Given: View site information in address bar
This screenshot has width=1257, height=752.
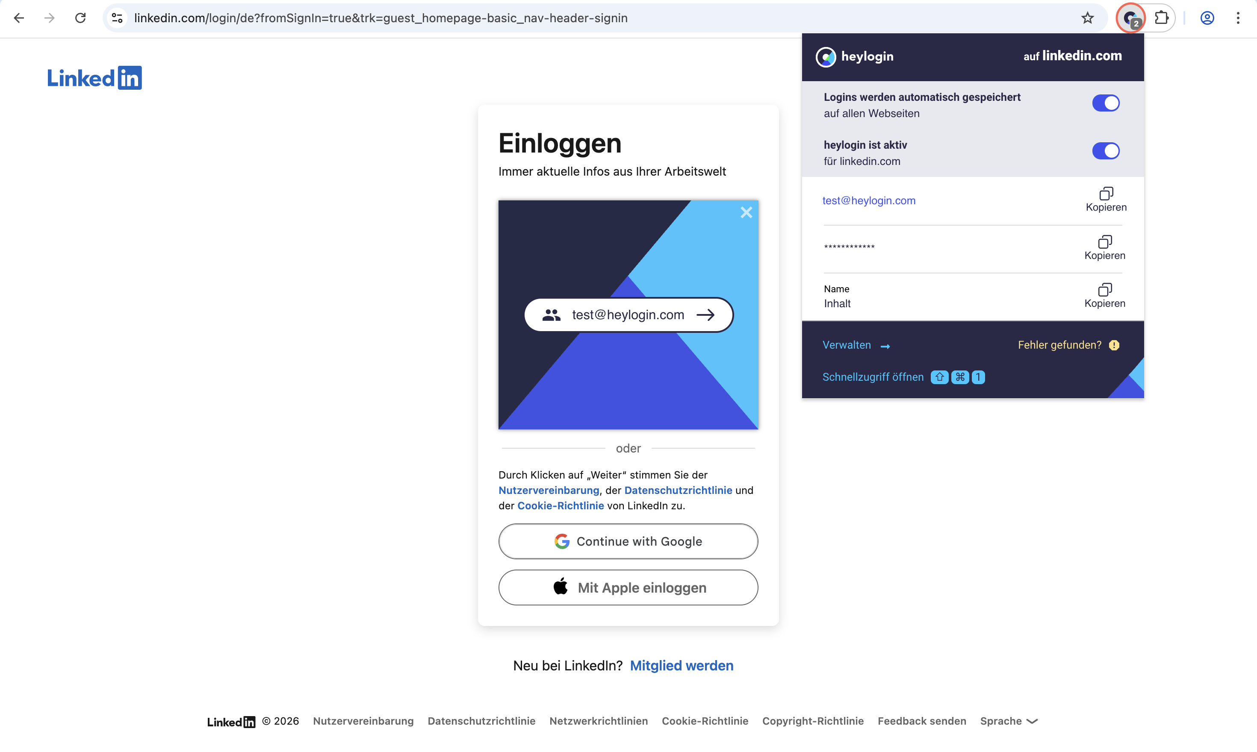Looking at the screenshot, I should (x=117, y=18).
